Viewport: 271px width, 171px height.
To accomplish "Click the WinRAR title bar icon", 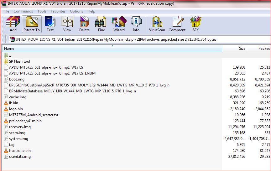I will (3, 3).
